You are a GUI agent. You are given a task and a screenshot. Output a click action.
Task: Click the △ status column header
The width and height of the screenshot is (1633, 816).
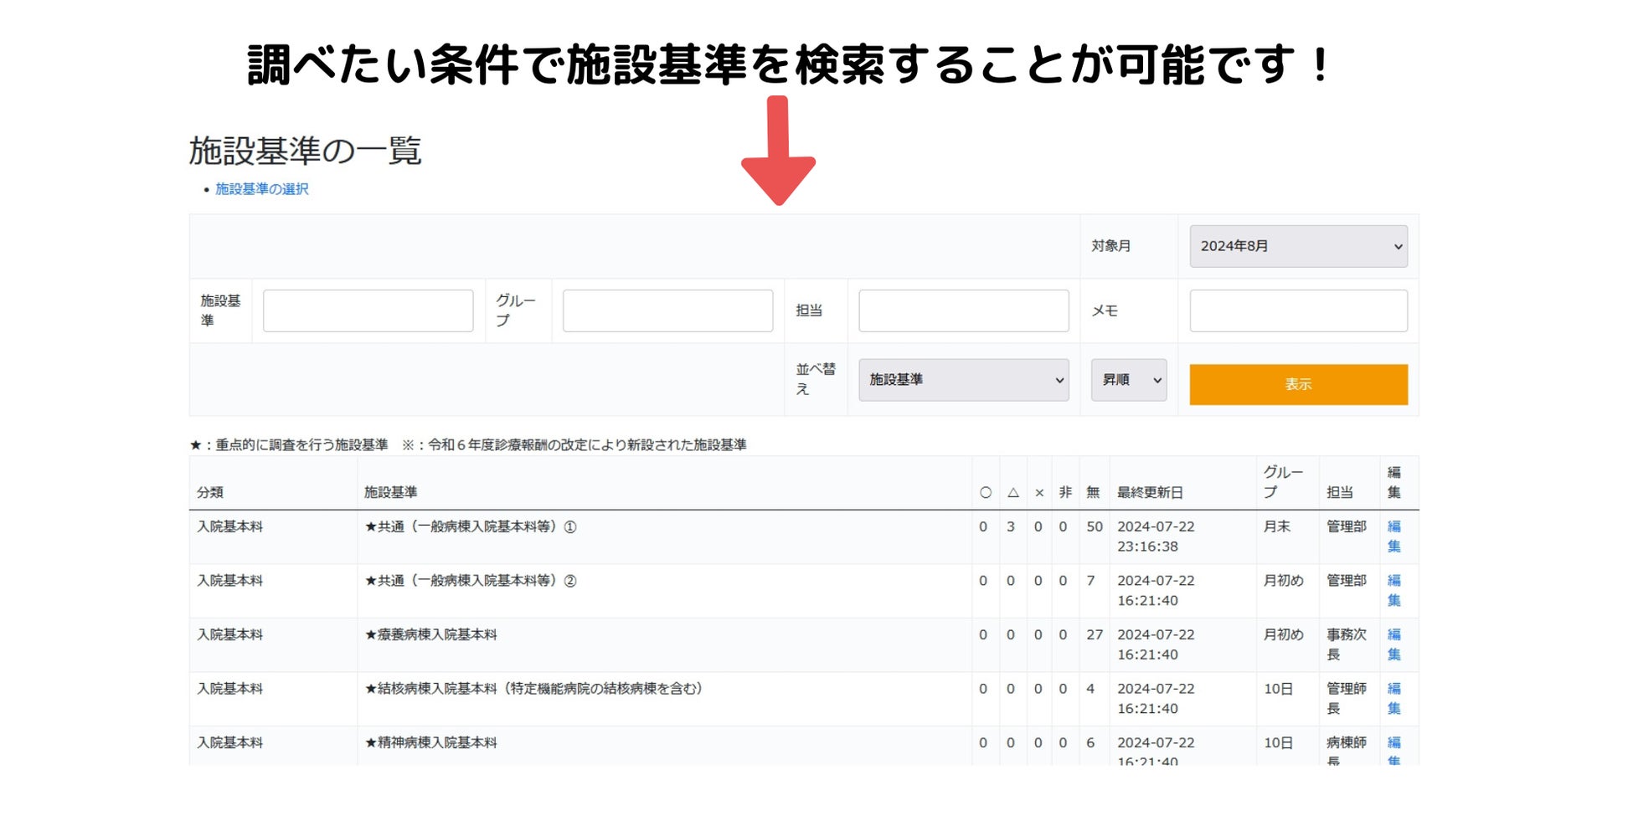click(1013, 493)
